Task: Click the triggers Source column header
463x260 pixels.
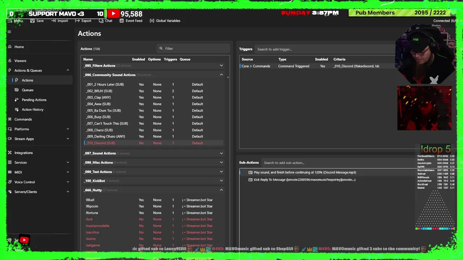Action: click(247, 59)
